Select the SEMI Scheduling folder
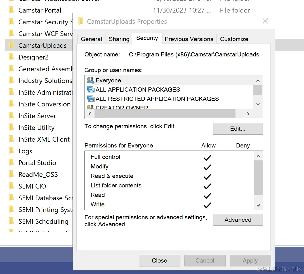 point(43,221)
